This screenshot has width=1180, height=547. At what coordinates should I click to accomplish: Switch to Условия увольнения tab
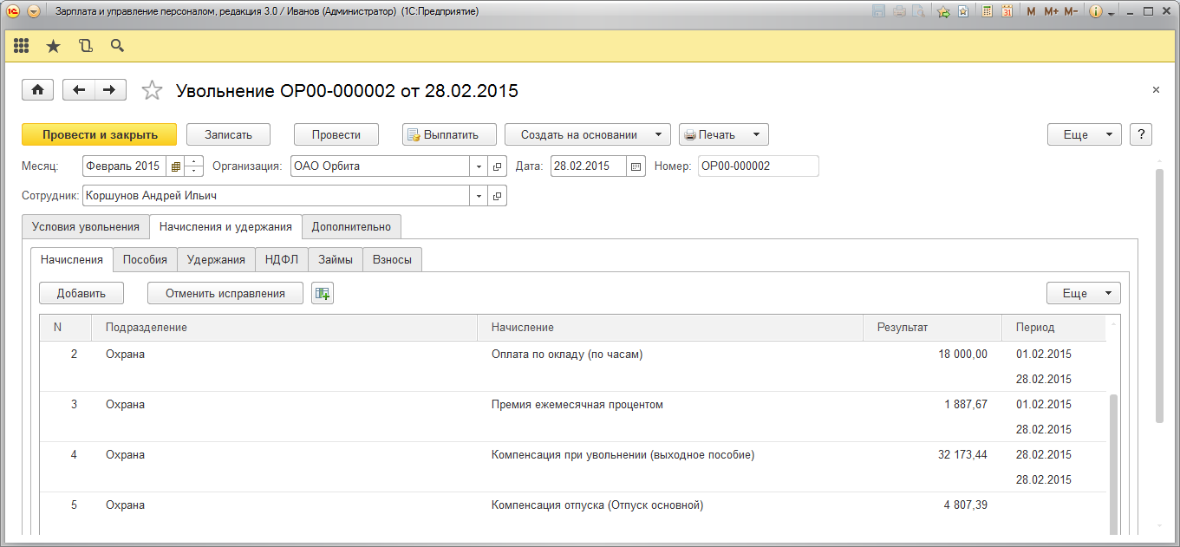point(86,226)
